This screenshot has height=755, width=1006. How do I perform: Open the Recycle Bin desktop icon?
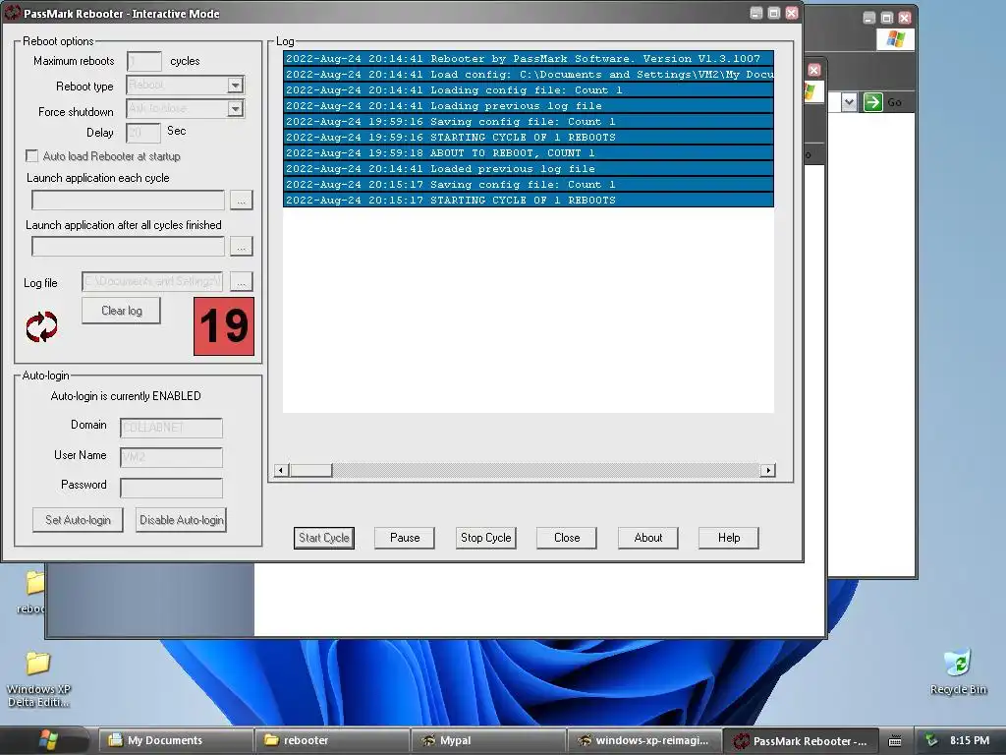click(958, 672)
